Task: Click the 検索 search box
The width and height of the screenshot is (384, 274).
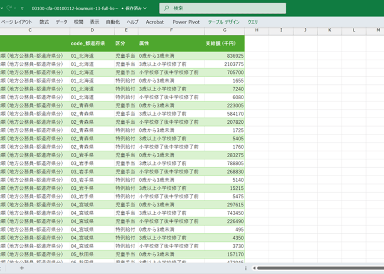Action: coord(223,8)
